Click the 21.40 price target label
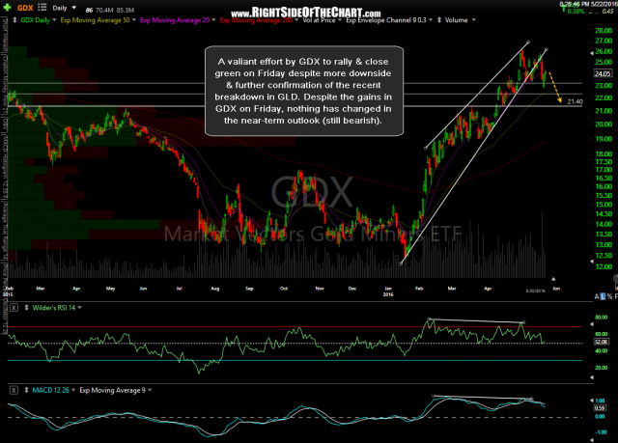Screen dimensions: 618x443 pyautogui.click(x=575, y=101)
